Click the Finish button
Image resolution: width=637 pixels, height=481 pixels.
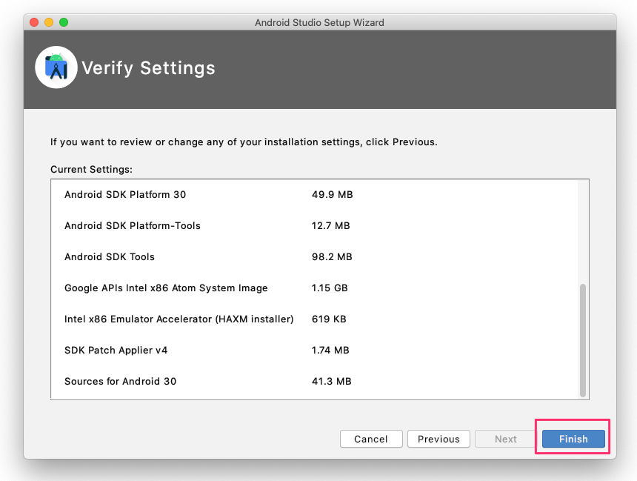[573, 439]
